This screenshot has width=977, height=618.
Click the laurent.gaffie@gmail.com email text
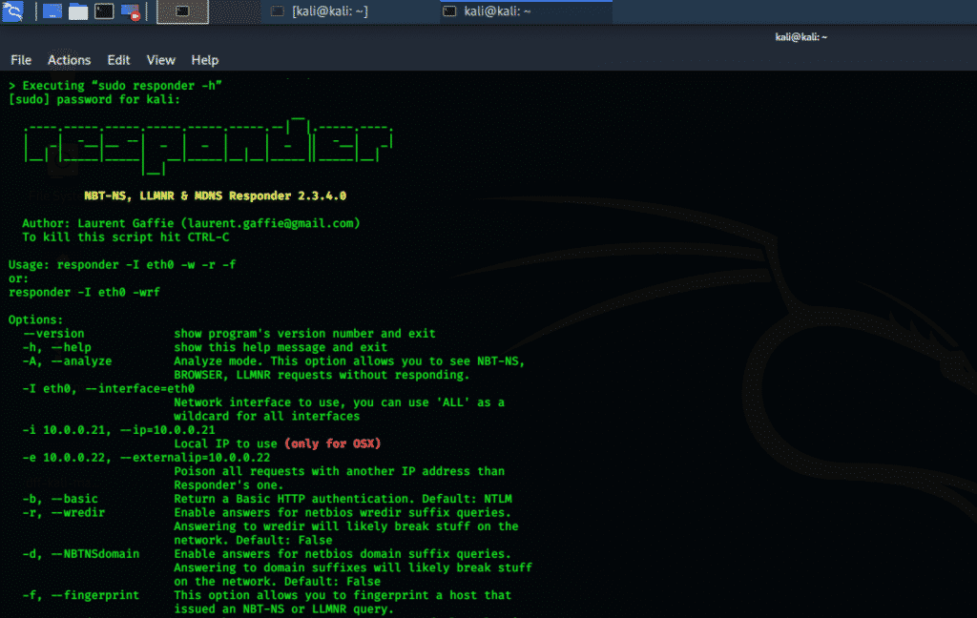click(x=270, y=223)
